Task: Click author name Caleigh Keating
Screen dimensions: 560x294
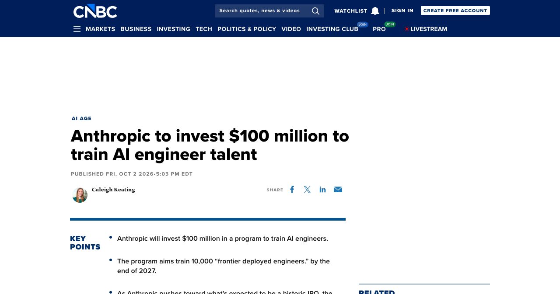Action: (113, 190)
